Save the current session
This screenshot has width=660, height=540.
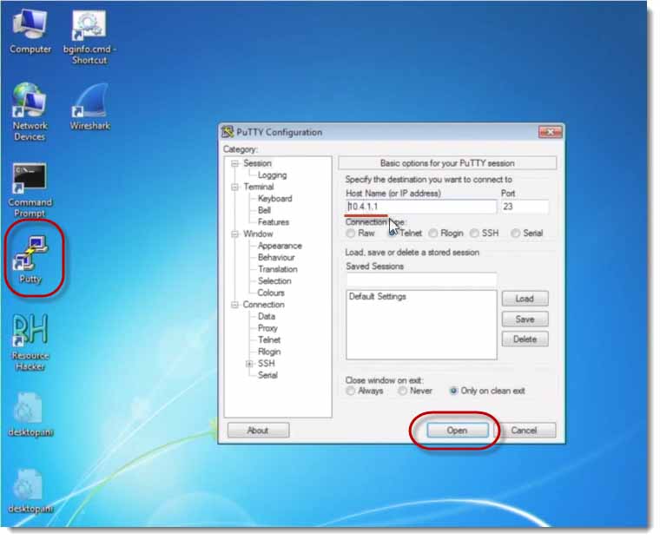click(525, 319)
